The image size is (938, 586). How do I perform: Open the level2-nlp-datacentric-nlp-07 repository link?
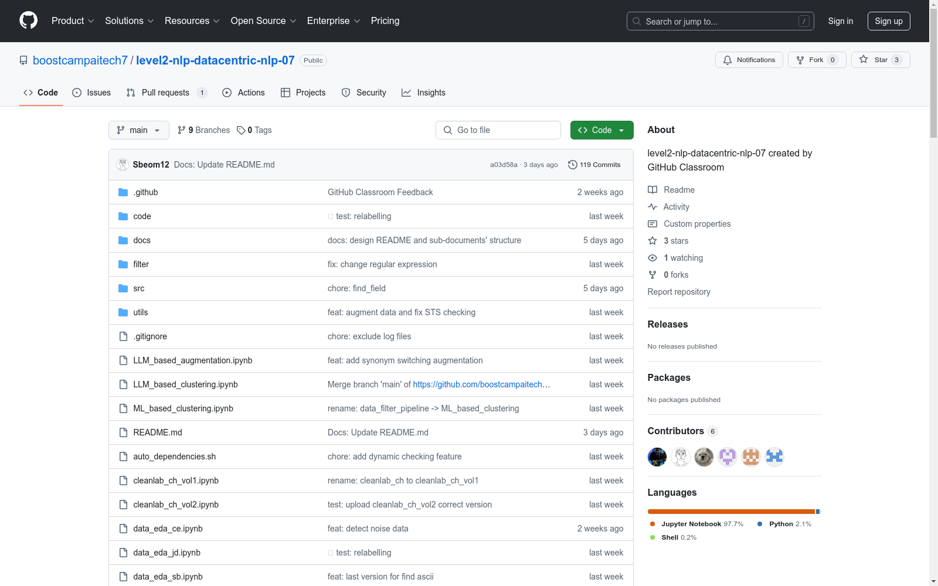pos(215,60)
